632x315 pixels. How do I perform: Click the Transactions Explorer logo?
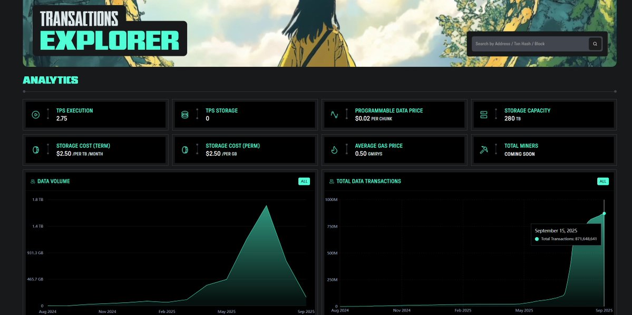[x=110, y=31]
